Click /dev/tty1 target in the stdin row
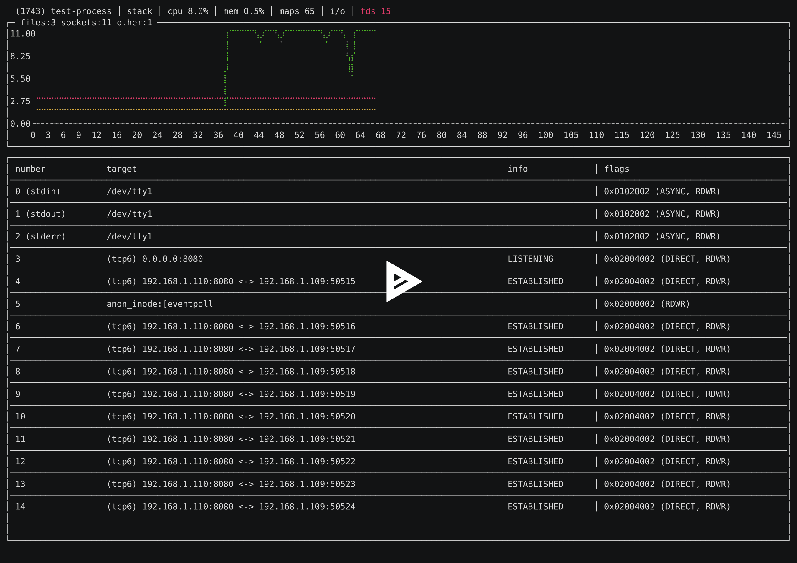Image resolution: width=797 pixels, height=563 pixels. pyautogui.click(x=130, y=191)
